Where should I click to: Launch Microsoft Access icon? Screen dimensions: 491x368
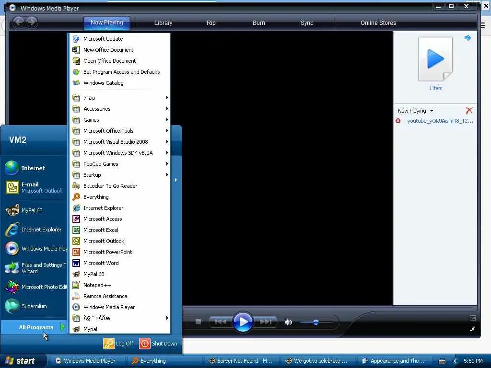[76, 219]
